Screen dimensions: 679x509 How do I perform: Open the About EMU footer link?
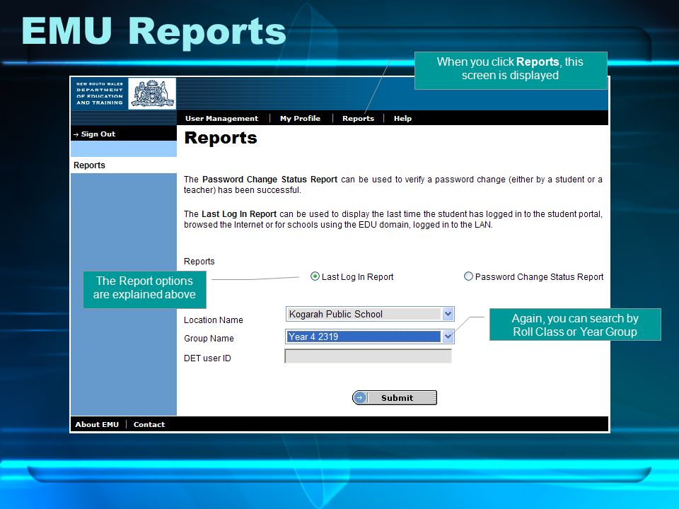click(97, 424)
